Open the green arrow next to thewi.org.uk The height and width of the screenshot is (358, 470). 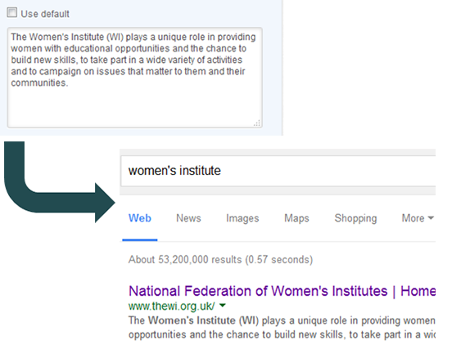[223, 306]
